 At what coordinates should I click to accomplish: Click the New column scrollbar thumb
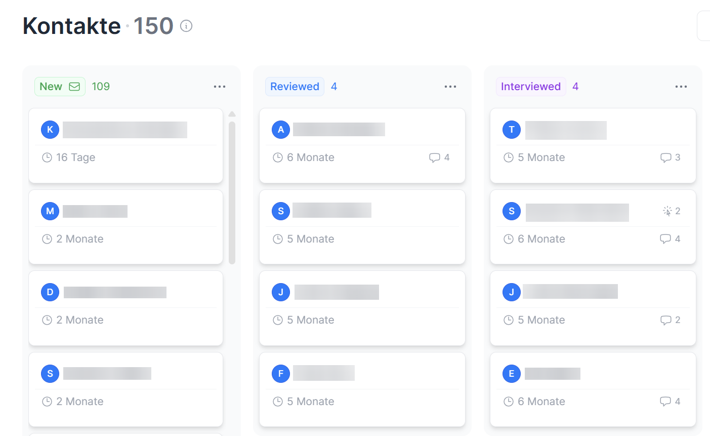[232, 192]
